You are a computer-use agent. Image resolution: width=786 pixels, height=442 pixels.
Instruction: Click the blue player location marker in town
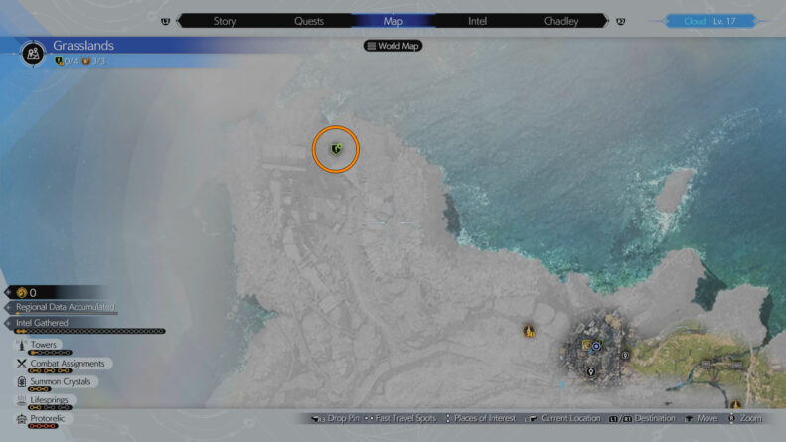(596, 346)
